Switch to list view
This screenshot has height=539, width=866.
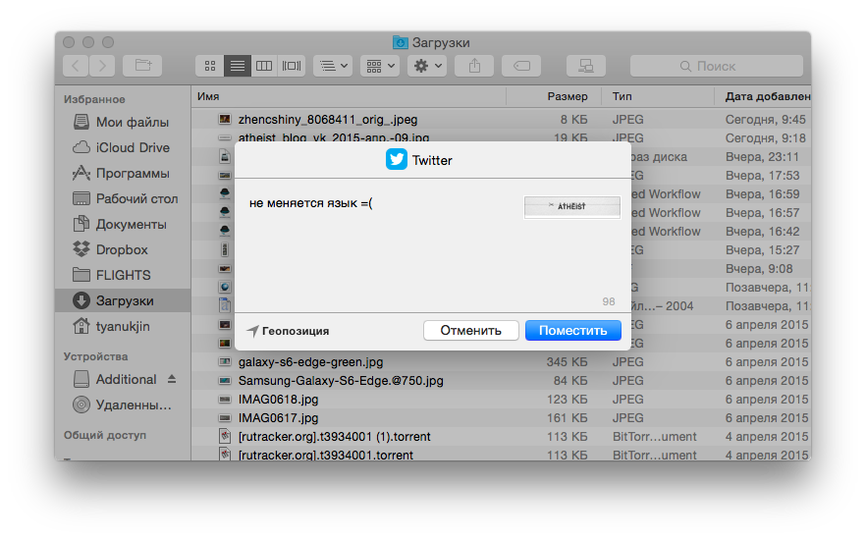(x=237, y=66)
